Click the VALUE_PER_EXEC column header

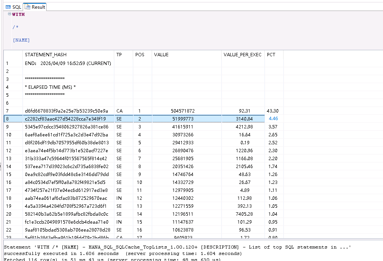coord(243,55)
